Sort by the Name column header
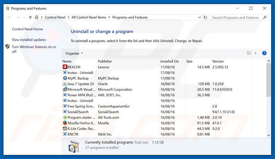The image size is (275, 159). [x=67, y=61]
